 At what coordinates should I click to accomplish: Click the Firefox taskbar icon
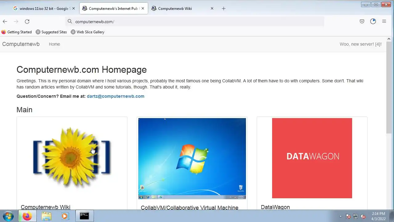(27, 216)
